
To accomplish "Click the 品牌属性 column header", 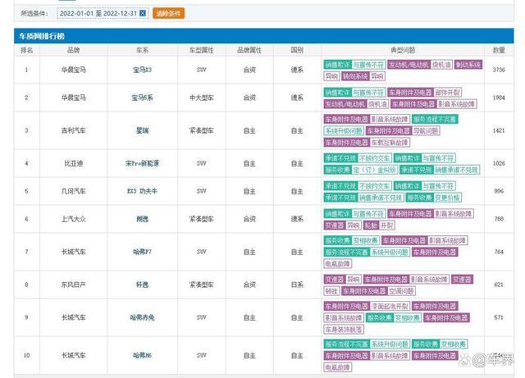I will pyautogui.click(x=249, y=50).
